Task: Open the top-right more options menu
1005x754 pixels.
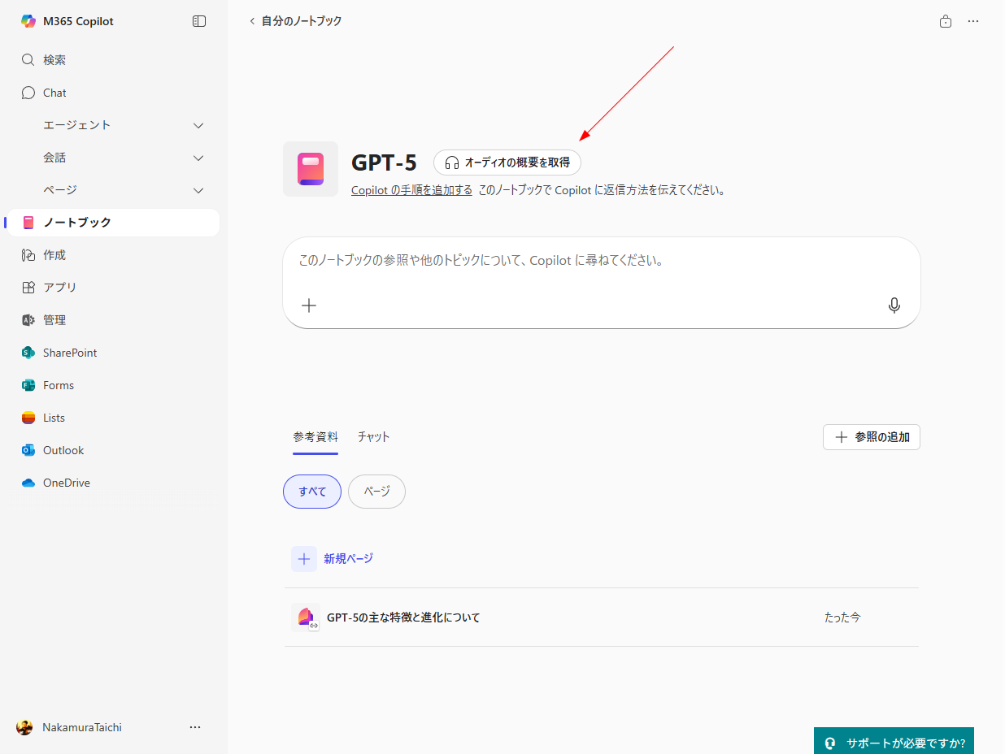Action: 973,21
